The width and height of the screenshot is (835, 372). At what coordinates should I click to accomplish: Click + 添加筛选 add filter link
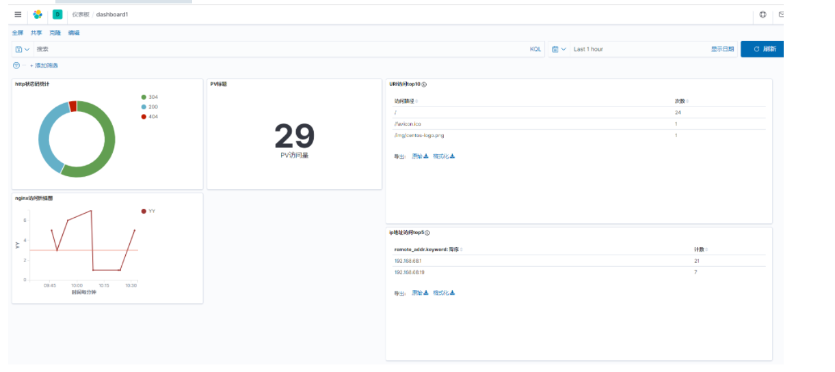point(44,66)
